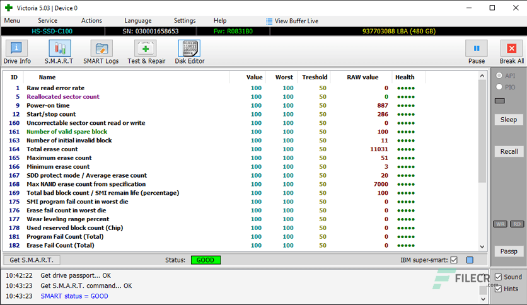Click the Break All red icon
This screenshot has width=527, height=305.
[511, 49]
